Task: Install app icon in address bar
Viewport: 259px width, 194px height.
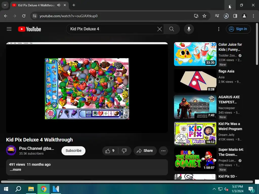Action: (196, 16)
